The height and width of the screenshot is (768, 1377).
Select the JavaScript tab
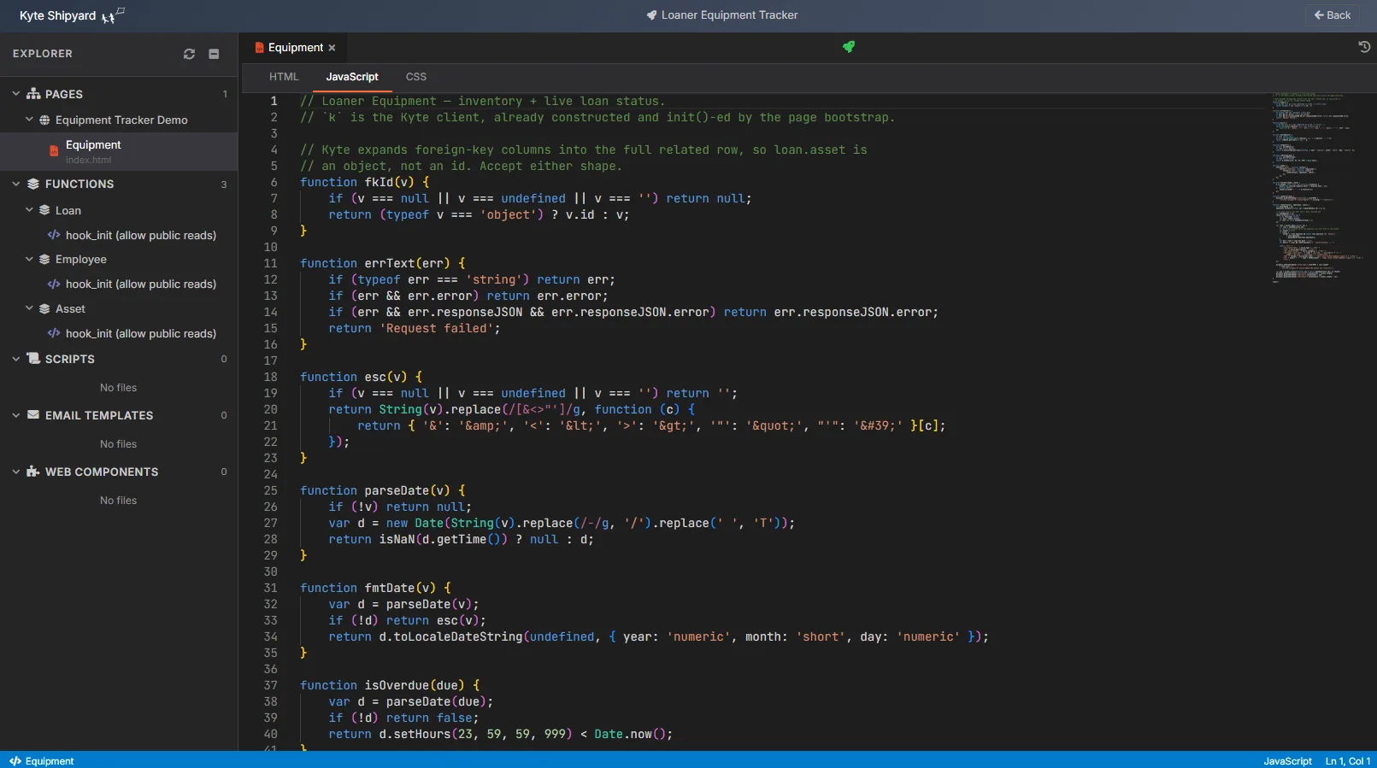click(x=352, y=77)
